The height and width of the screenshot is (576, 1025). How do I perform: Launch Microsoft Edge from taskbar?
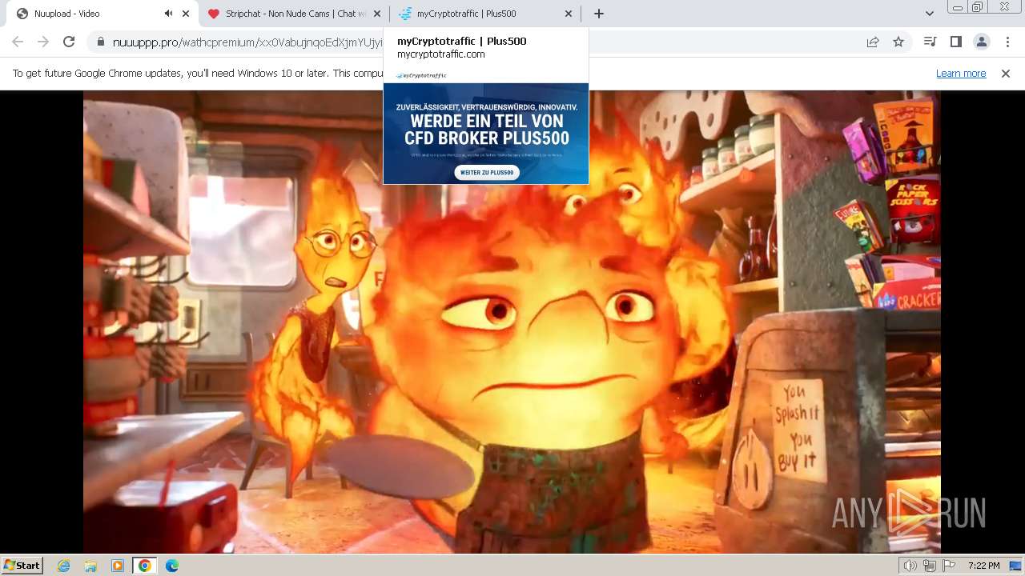point(171,566)
